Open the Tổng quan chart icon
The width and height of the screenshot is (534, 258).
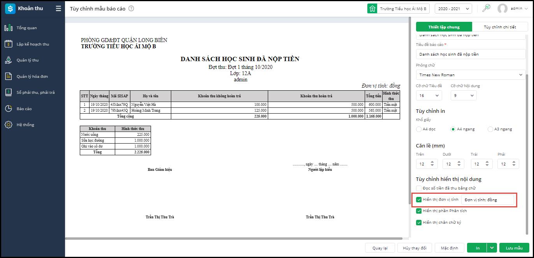[9, 28]
